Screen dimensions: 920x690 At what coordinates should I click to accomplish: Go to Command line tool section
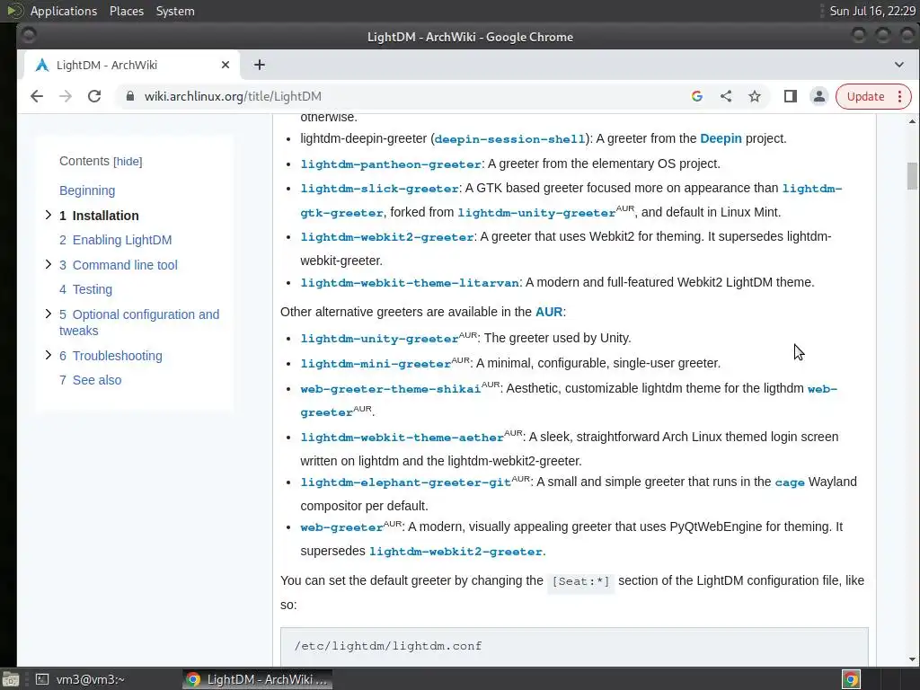point(118,265)
